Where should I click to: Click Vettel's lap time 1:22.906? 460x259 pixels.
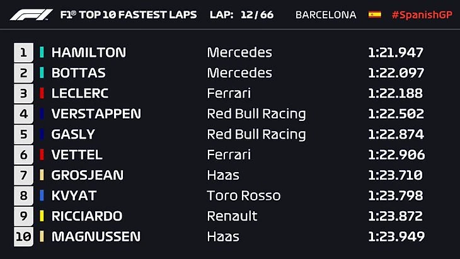(396, 155)
